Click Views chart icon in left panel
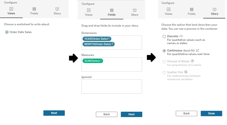Screen dimensions: 227x125 (x=11, y=9)
